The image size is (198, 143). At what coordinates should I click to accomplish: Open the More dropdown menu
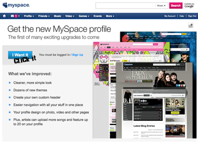pos(110,16)
